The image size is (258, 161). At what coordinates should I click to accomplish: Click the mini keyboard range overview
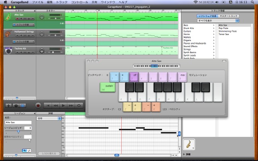pos(156,66)
